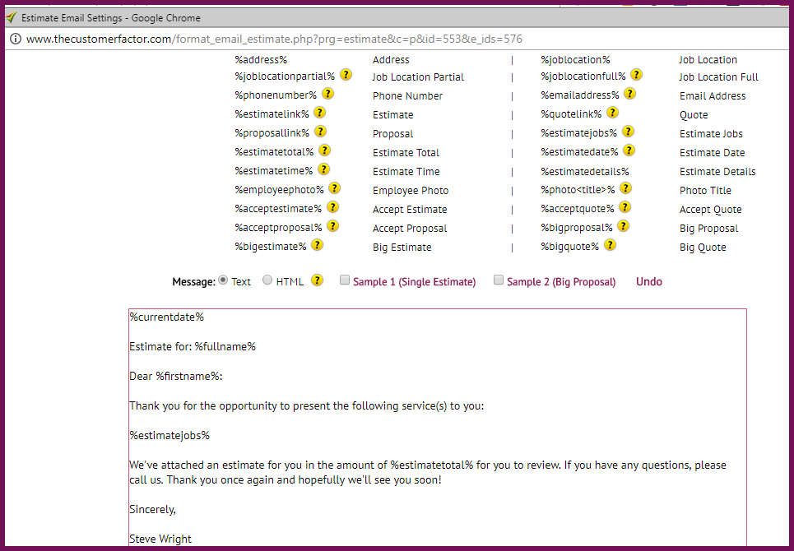The width and height of the screenshot is (794, 551).
Task: Click the 'Message:' label
Action: [x=194, y=282]
